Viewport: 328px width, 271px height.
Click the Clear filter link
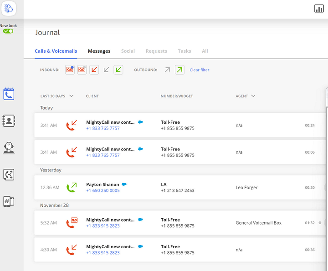pos(200,70)
